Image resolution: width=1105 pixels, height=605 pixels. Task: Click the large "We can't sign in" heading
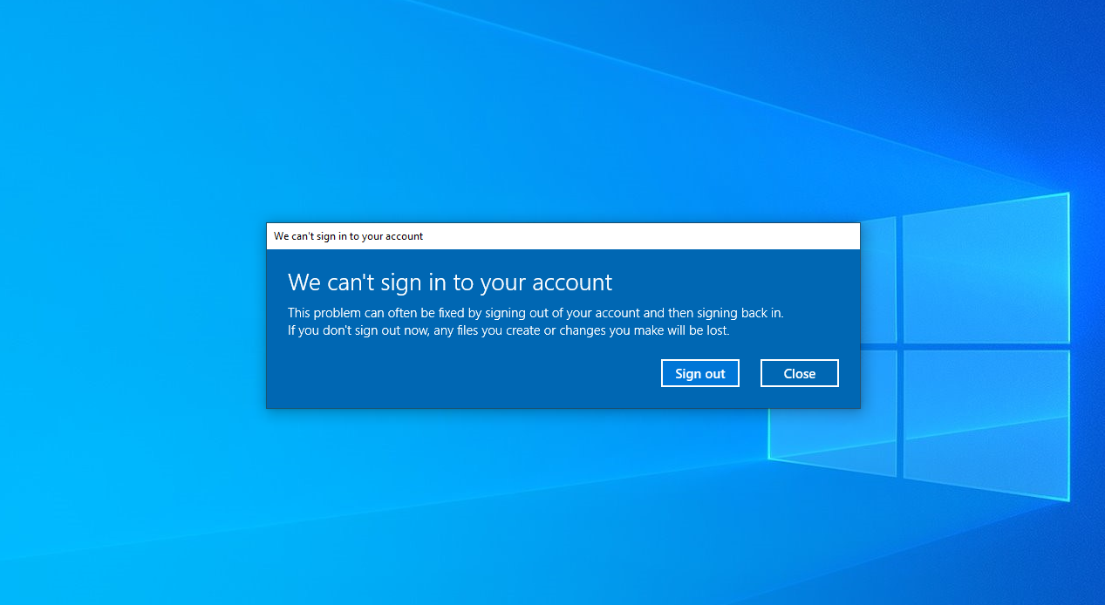[449, 282]
